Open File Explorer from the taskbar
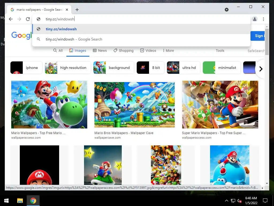The height and width of the screenshot is (206, 274). click(x=20, y=201)
